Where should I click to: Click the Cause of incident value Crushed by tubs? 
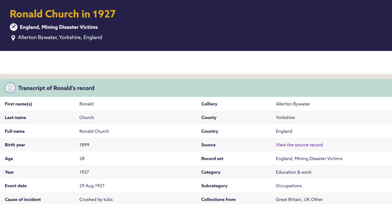click(96, 199)
